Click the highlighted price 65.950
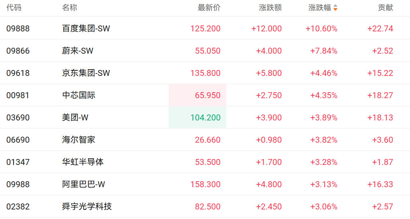 coord(208,95)
